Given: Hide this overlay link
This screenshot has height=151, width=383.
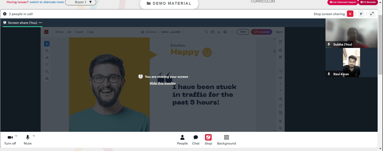Looking at the screenshot, I should (x=163, y=83).
